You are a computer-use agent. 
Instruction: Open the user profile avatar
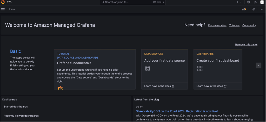pyautogui.click(x=262, y=2)
